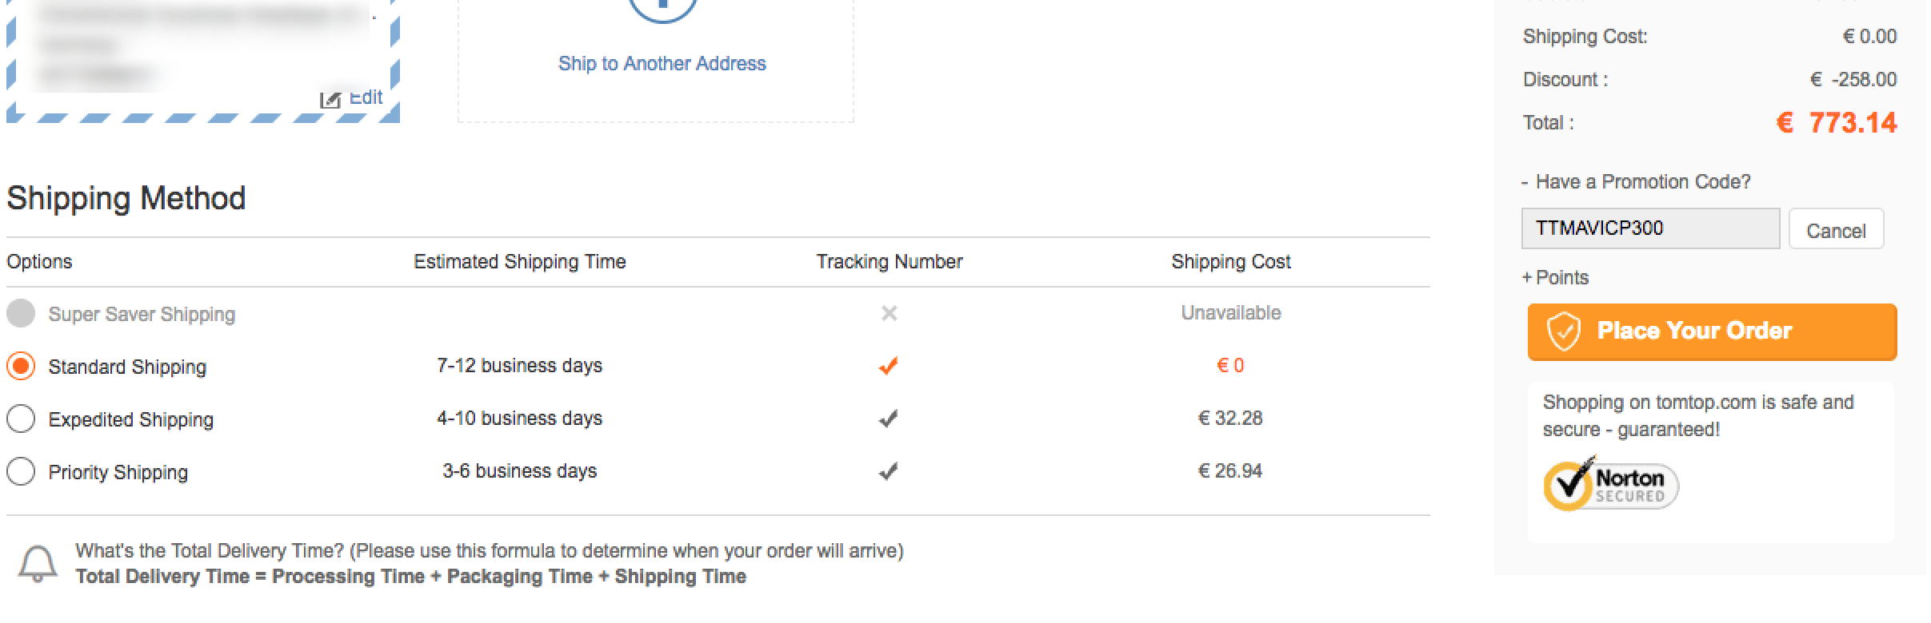
Task: Click tracking checkmark in Expedited Shipping row
Action: [x=888, y=419]
